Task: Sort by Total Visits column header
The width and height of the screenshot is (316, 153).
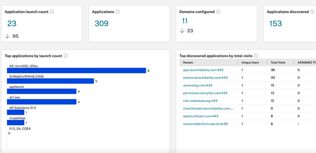Action: click(278, 63)
